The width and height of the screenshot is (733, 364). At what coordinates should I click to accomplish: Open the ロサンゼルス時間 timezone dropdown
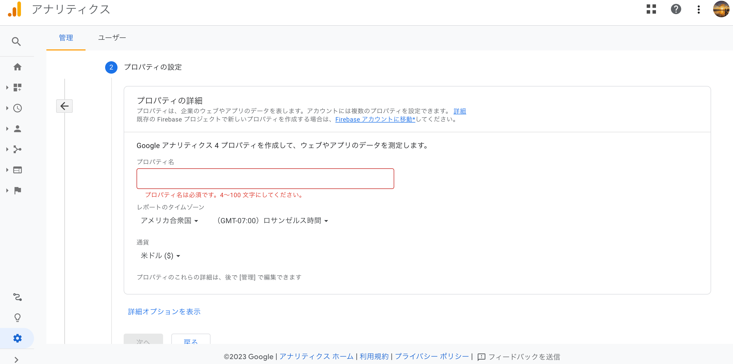click(272, 221)
